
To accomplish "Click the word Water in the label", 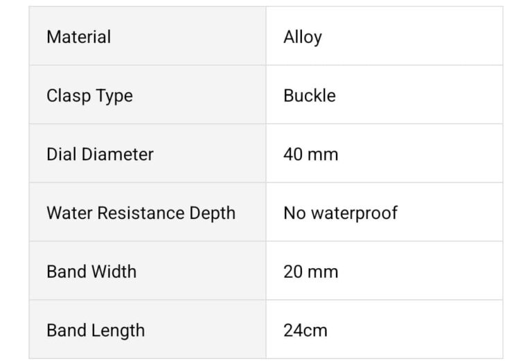I will (x=66, y=213).
